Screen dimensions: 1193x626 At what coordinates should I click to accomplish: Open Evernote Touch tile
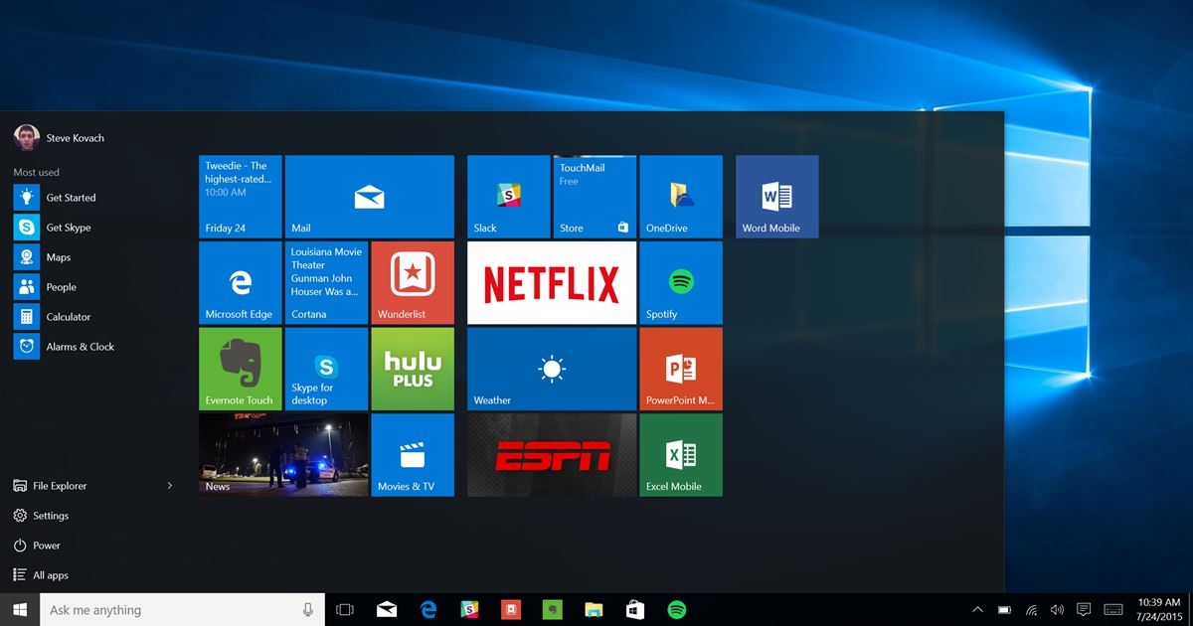pyautogui.click(x=240, y=369)
